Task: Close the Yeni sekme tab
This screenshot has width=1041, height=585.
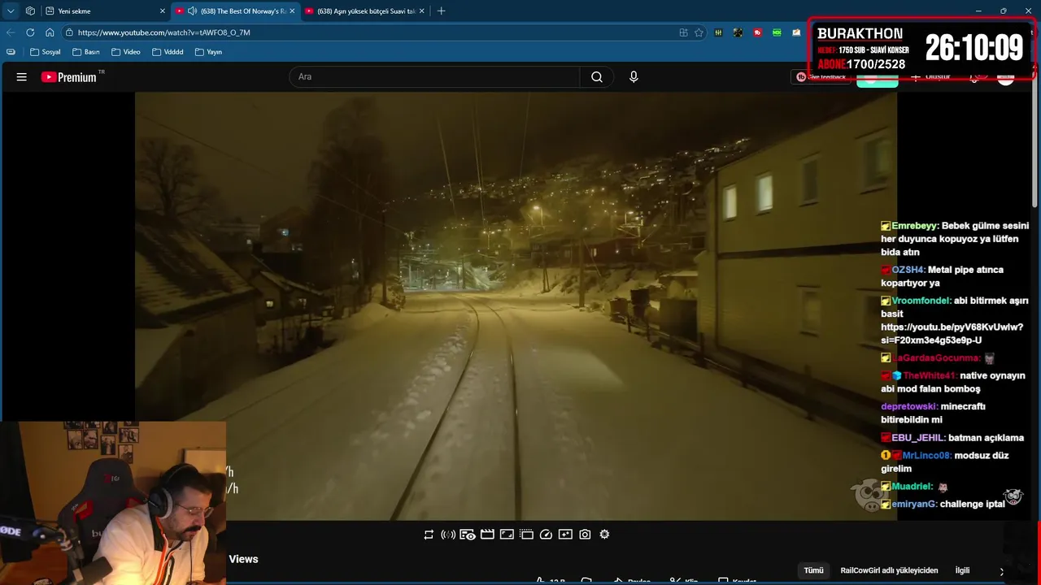Action: click(x=162, y=11)
